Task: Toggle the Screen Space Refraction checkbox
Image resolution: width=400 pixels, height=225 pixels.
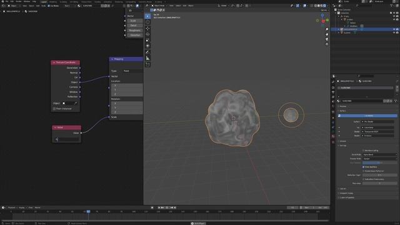Action: coord(364,171)
